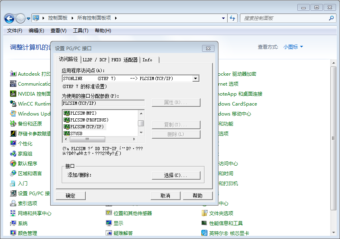Click the 所有控制面板项 breadcrumb
The width and height of the screenshot is (340, 239).
click(x=94, y=18)
